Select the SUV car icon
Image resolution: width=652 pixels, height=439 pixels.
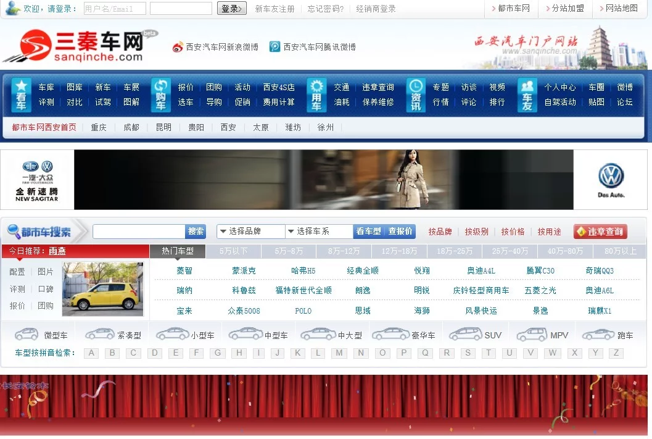[466, 334]
